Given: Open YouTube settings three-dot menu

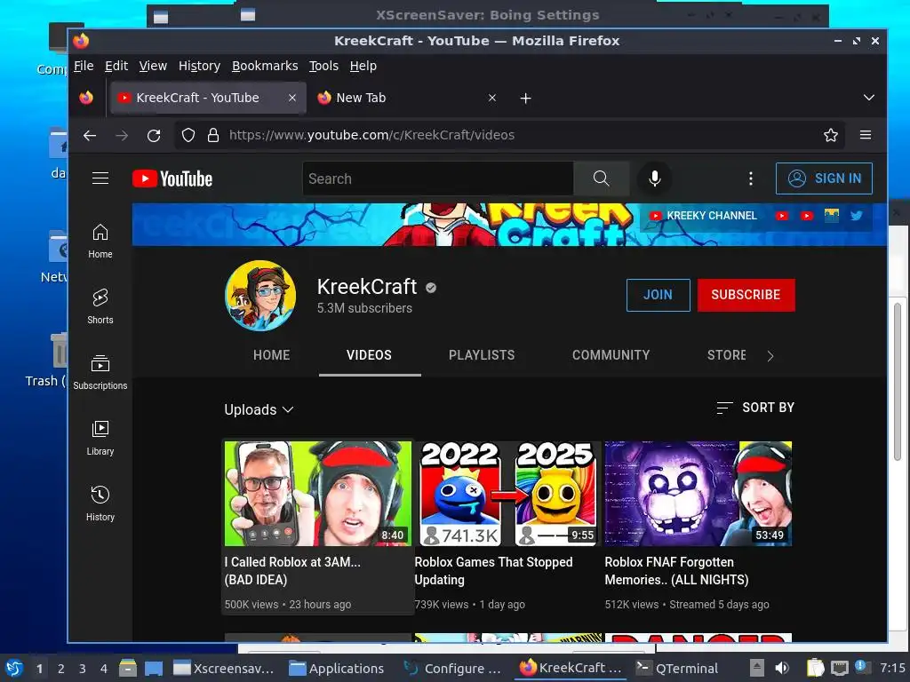Looking at the screenshot, I should (750, 178).
